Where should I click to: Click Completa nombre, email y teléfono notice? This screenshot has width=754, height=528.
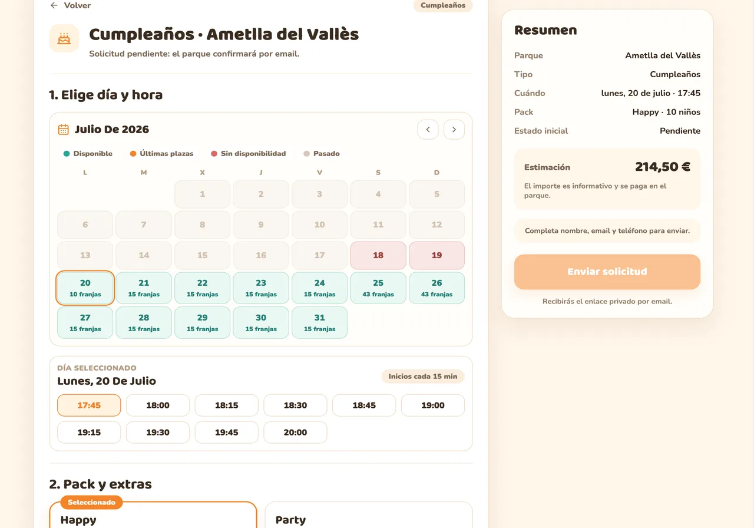pyautogui.click(x=607, y=231)
